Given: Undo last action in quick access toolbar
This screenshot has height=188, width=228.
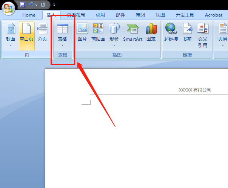Looking at the screenshot, I should pos(31,5).
